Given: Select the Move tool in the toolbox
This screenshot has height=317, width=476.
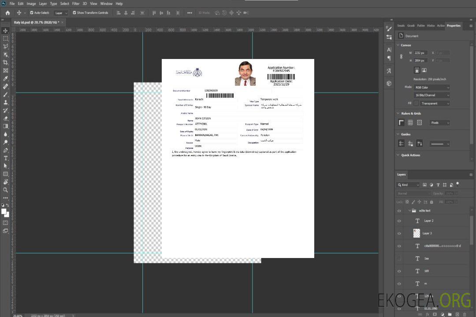Looking at the screenshot, I should (5, 31).
